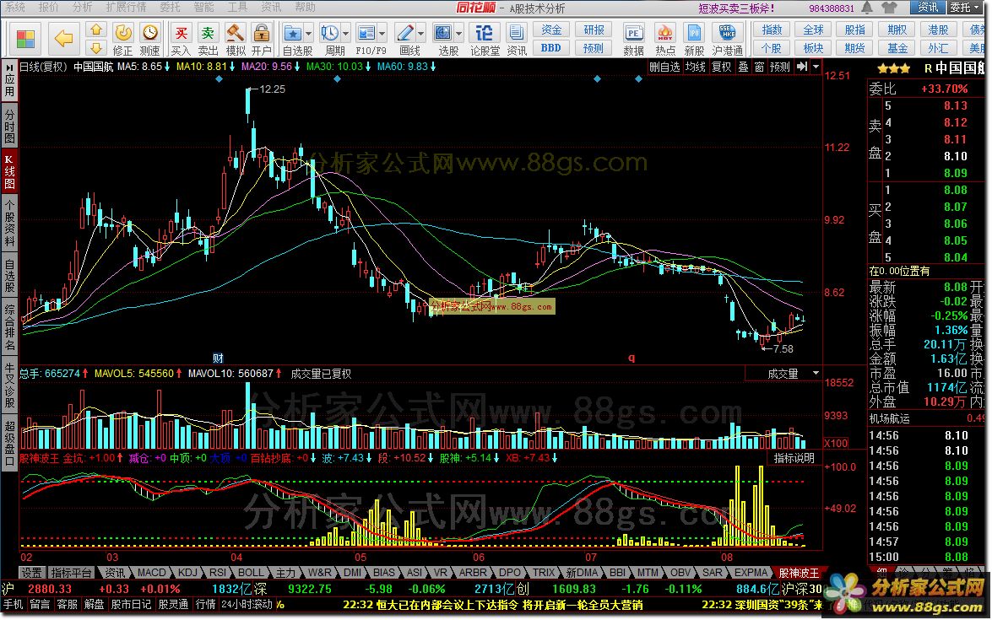
Task: Open the 新股 IPO icon
Action: click(x=694, y=39)
